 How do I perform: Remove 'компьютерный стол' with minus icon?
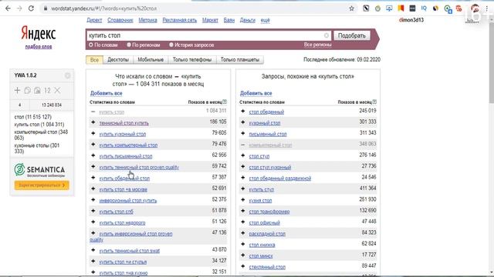[243, 145]
